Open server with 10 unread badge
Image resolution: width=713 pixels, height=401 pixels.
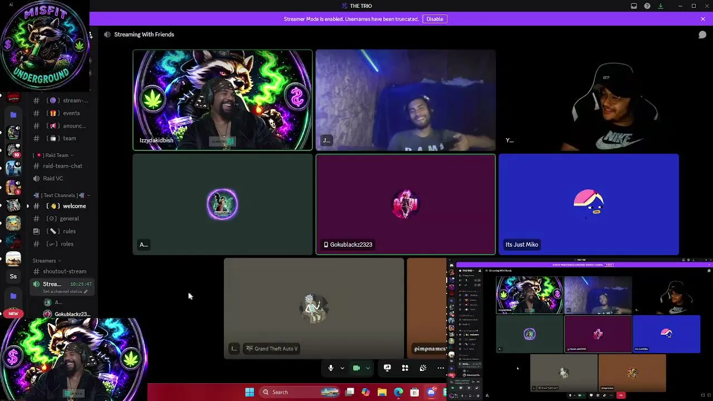pyautogui.click(x=13, y=150)
